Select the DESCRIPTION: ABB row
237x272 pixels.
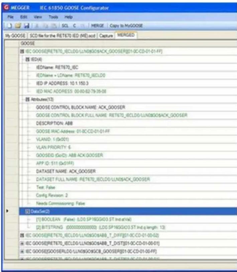128,123
